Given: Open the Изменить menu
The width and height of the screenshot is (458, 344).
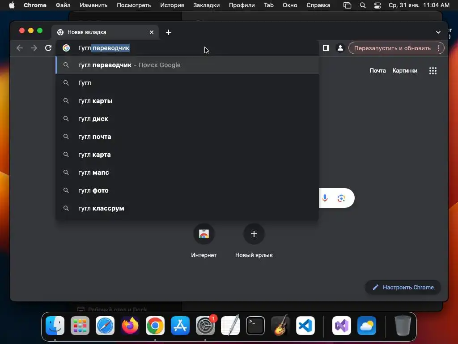Looking at the screenshot, I should click(x=93, y=5).
